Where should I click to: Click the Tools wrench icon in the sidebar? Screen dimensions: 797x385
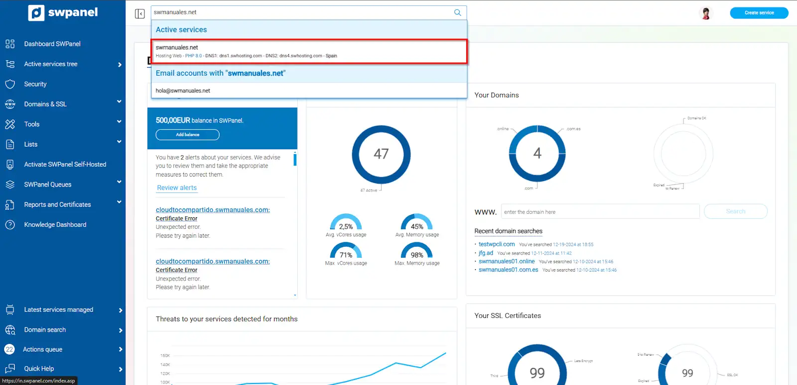point(10,124)
